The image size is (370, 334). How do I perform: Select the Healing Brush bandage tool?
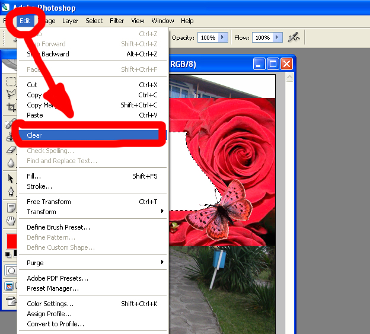[x=11, y=123]
